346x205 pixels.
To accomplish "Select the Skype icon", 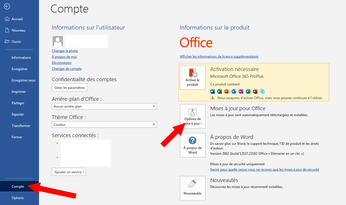I will point(262,91).
